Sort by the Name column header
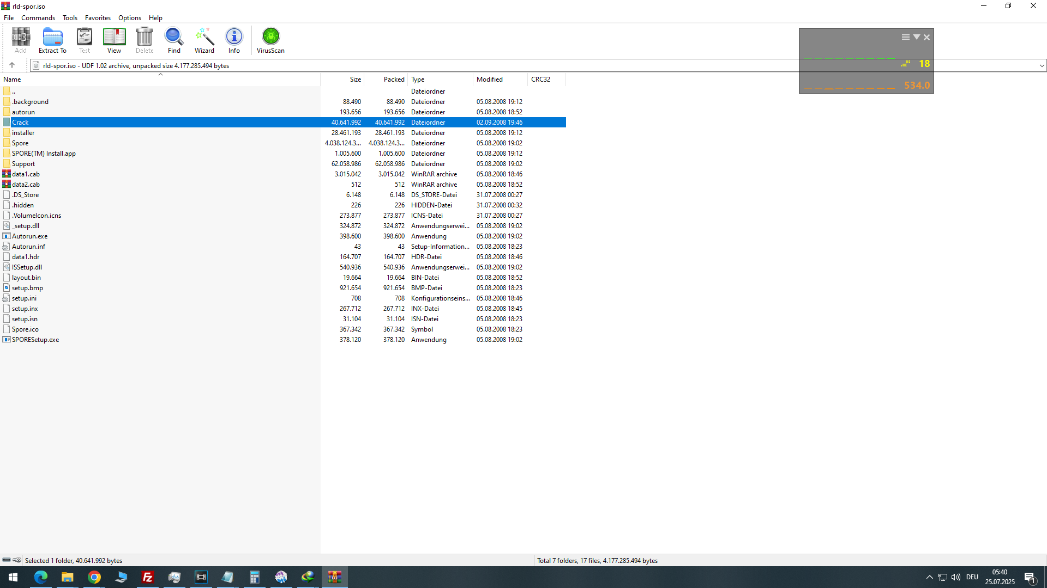1047x588 pixels. click(x=160, y=79)
